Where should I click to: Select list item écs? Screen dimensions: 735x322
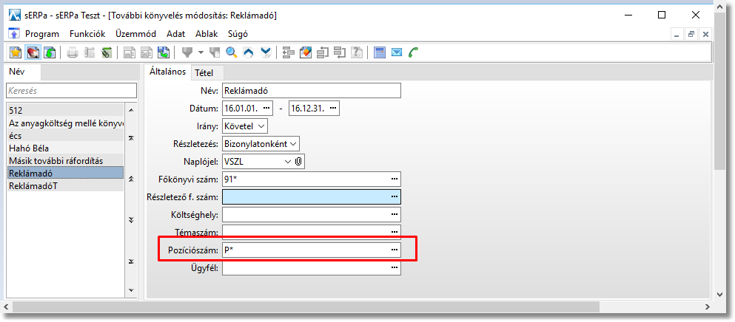point(65,136)
